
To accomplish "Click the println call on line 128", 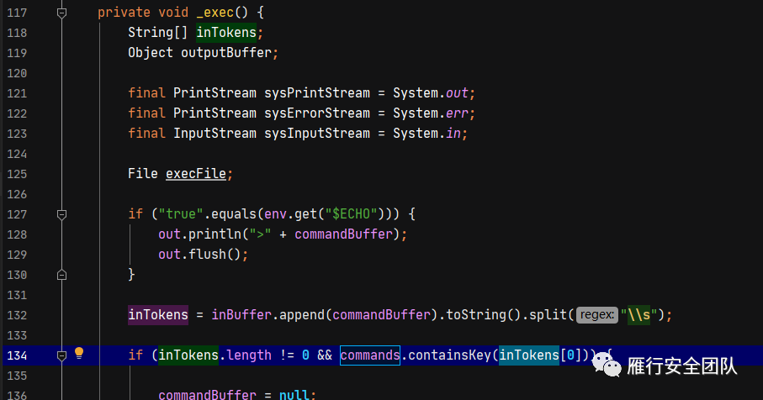I will 215,234.
